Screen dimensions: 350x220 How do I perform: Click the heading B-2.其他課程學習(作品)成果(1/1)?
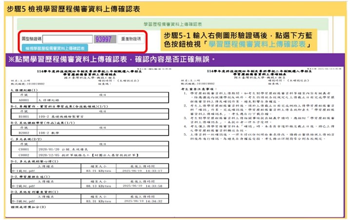(42, 123)
